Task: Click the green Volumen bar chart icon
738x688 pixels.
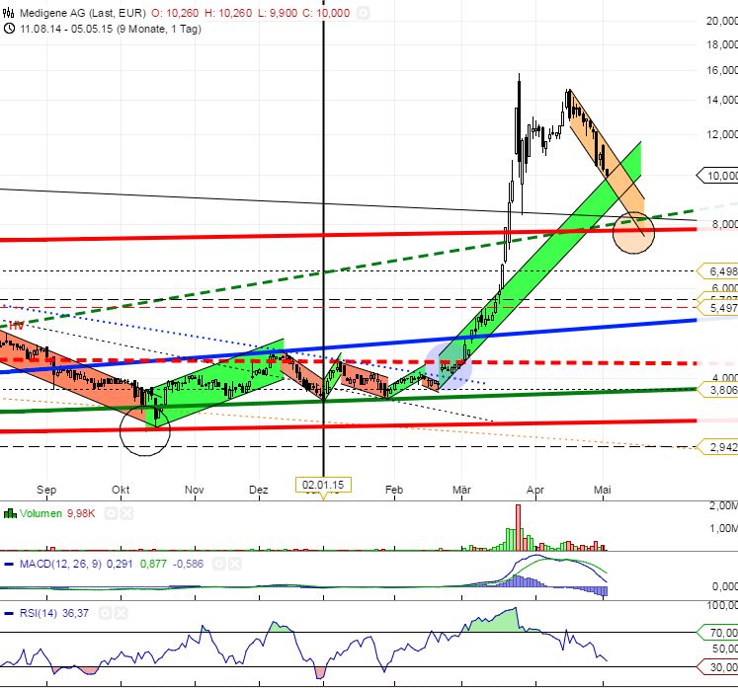Action: (x=10, y=513)
